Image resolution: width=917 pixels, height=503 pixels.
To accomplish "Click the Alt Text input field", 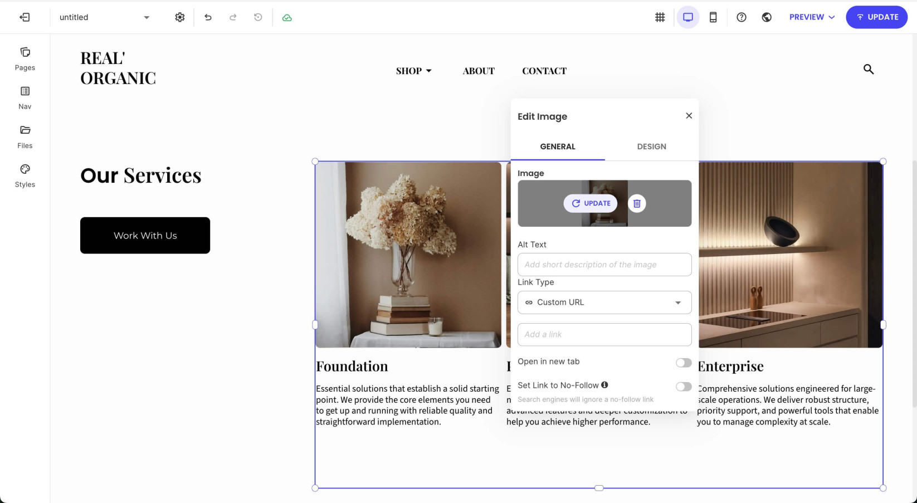I will (604, 265).
